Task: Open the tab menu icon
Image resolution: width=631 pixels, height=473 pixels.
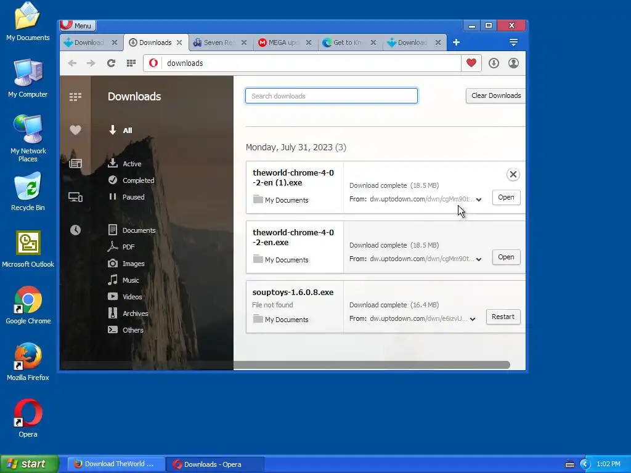Action: (513, 42)
